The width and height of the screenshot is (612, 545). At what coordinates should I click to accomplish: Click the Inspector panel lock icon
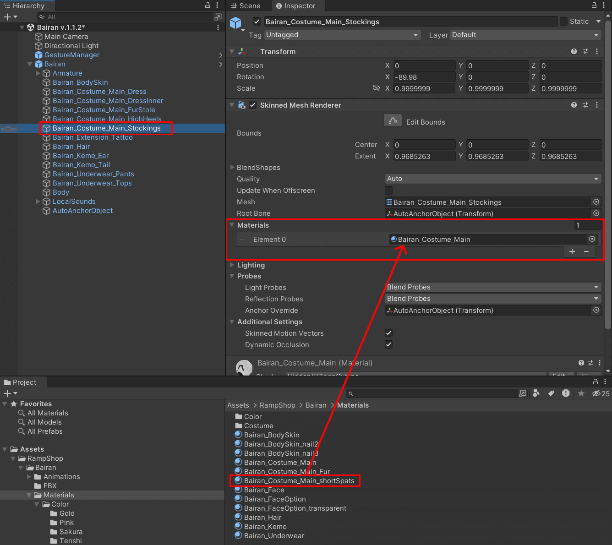(594, 5)
